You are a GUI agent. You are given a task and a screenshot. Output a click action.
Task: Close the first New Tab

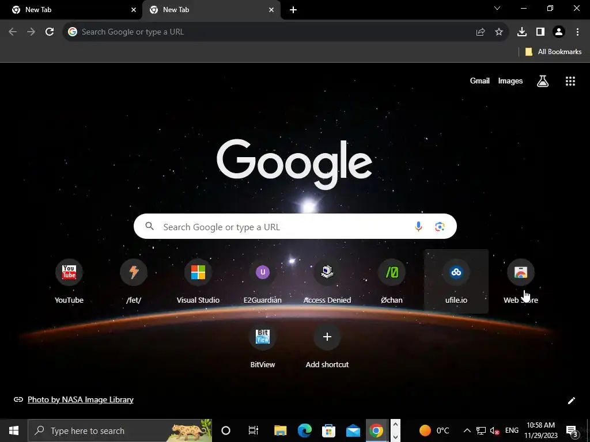[134, 10]
